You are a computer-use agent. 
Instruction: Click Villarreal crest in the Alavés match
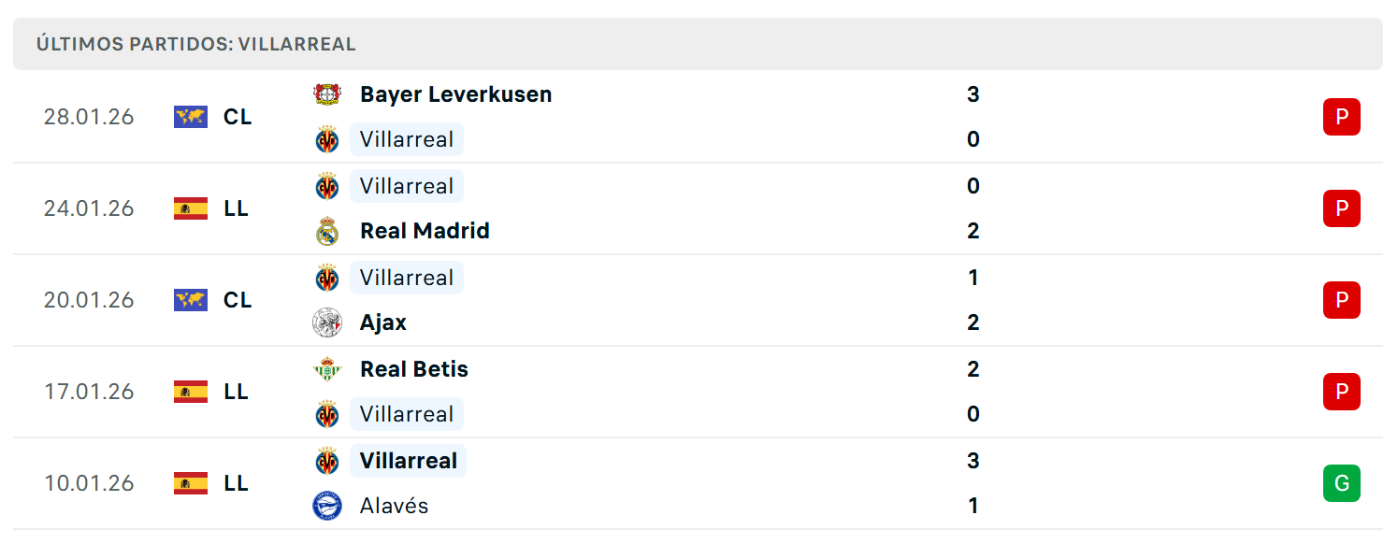(327, 461)
